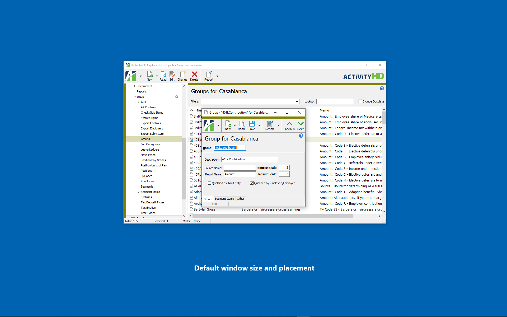The image size is (507, 317).
Task: Expand the Government tree node
Action: coord(135,86)
